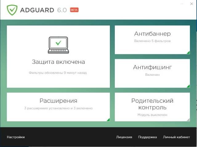
Task: Click the laptop with checkmark protection icon
Action: [x=58, y=45]
